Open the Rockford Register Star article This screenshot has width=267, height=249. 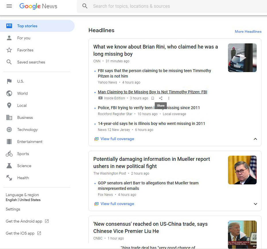[149, 108]
